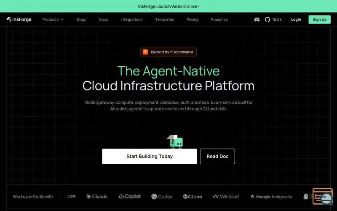Image resolution: width=337 pixels, height=211 pixels.
Task: Click the Claude logo
Action: pos(97,196)
